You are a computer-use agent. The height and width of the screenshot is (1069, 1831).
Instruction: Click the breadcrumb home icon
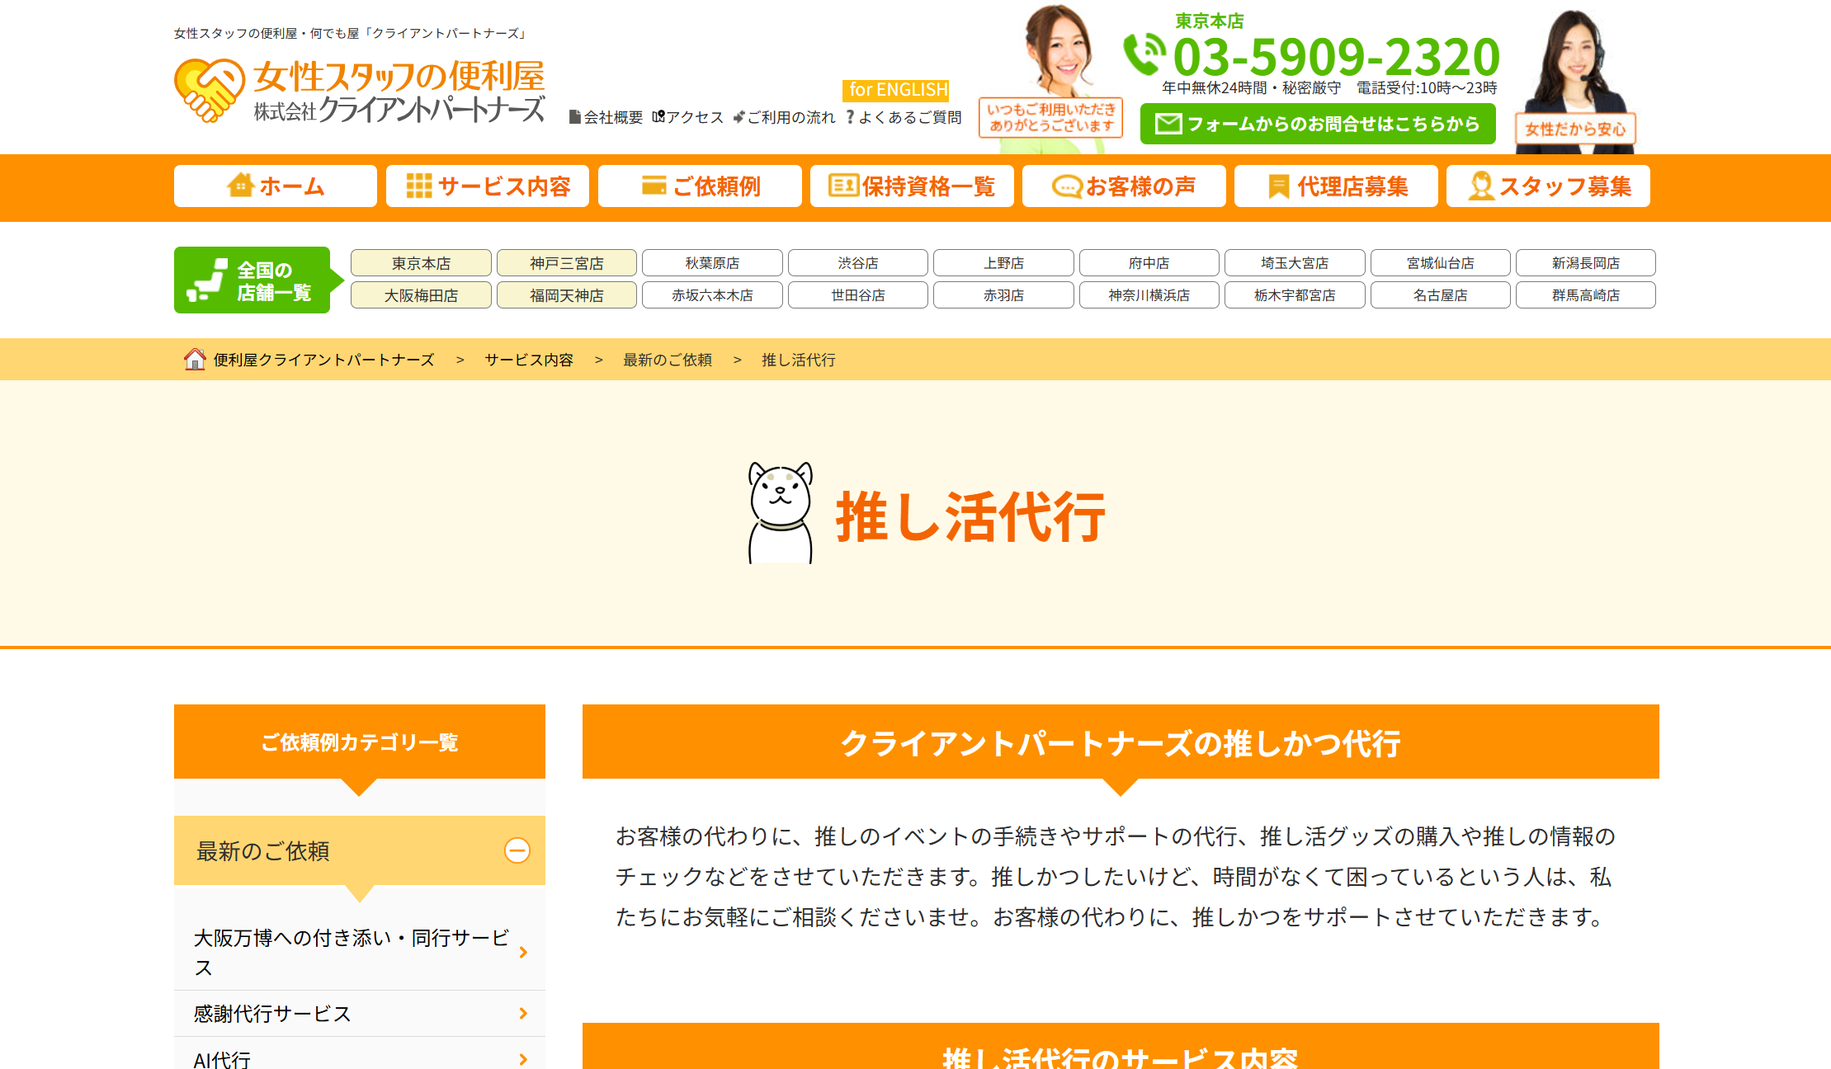click(195, 359)
